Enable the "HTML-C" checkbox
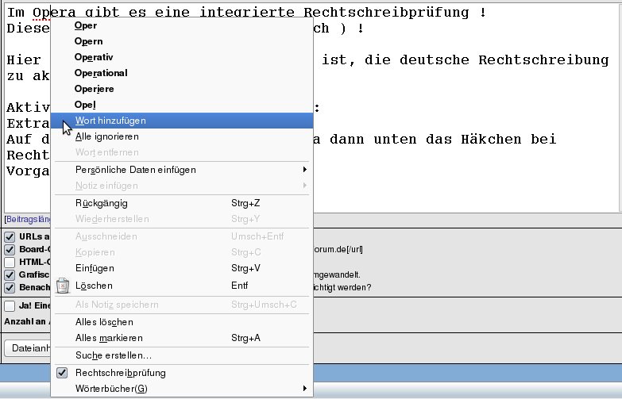Image resolution: width=622 pixels, height=399 pixels. (x=10, y=263)
